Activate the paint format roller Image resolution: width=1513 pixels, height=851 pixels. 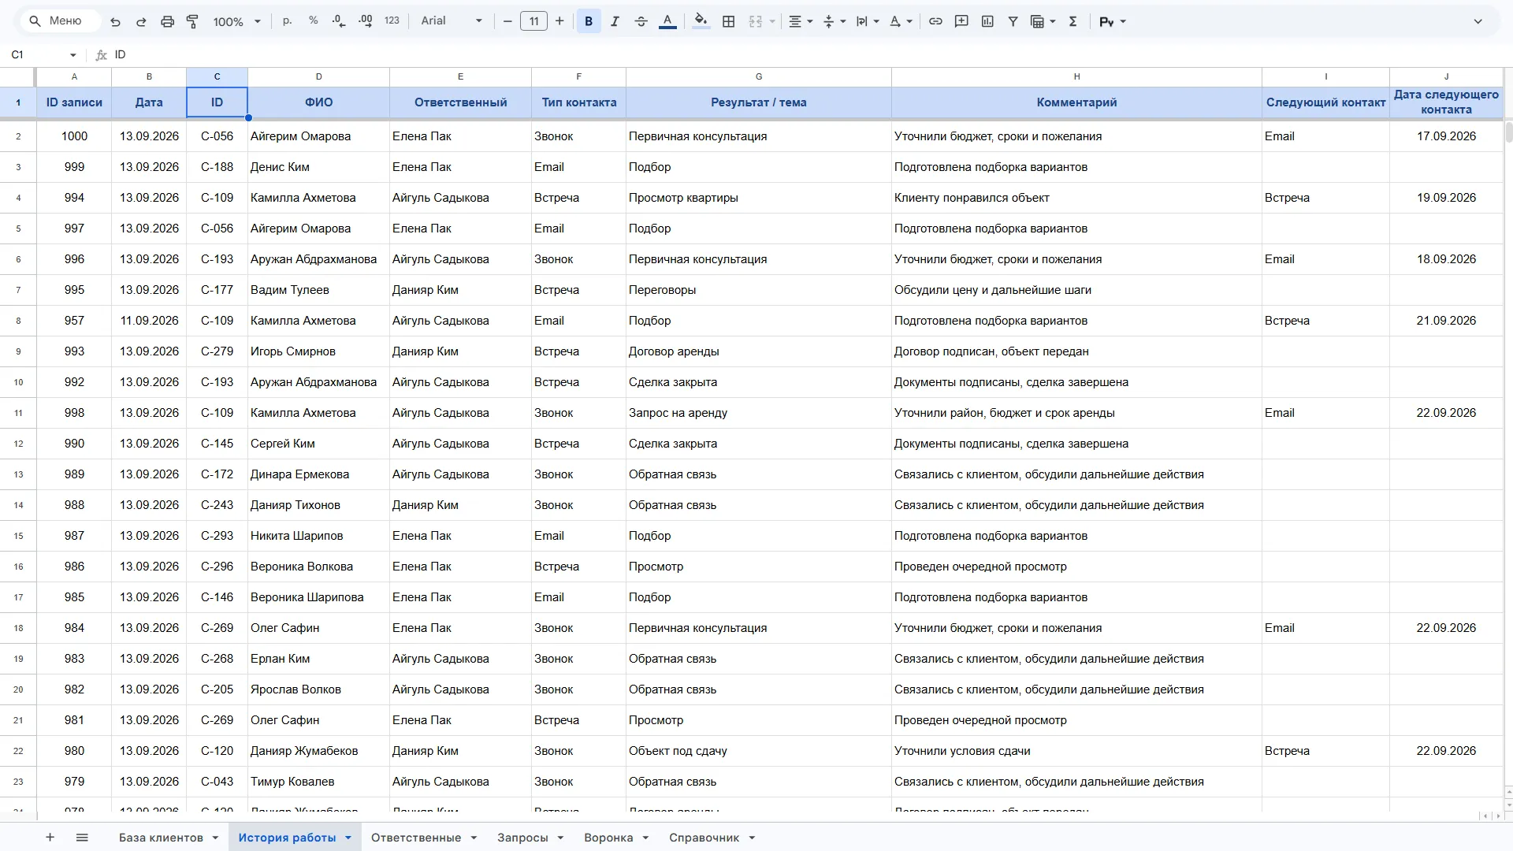[x=192, y=21]
